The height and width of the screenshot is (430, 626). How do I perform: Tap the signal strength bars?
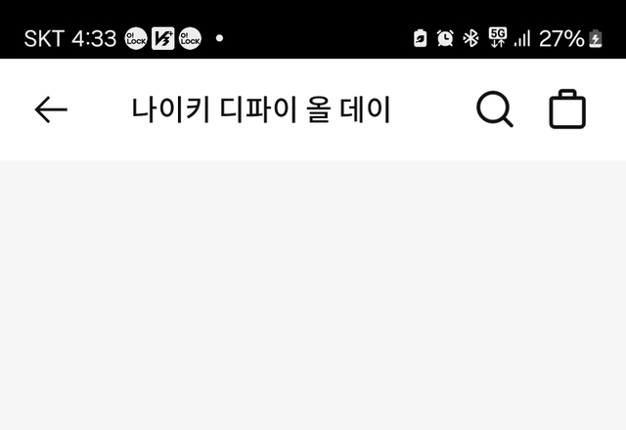[522, 39]
